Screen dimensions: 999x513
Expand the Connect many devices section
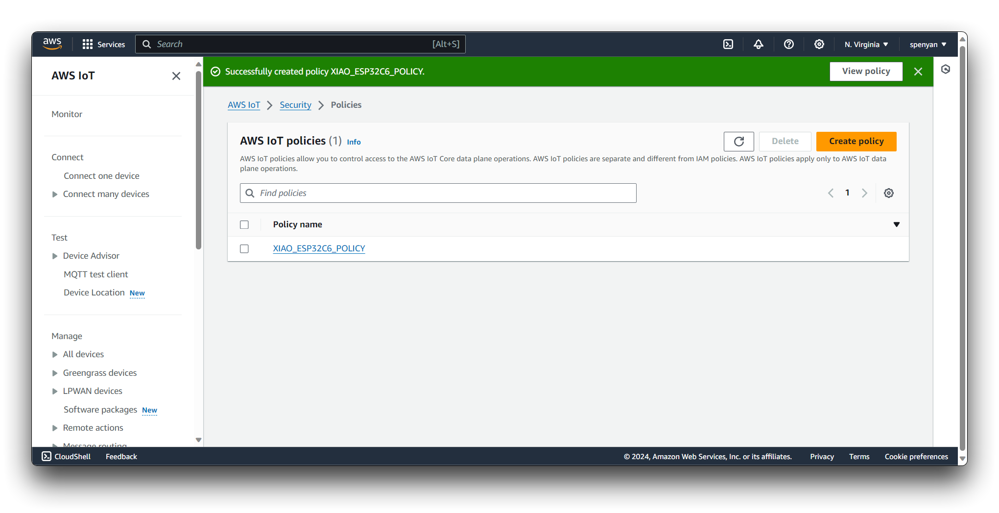[x=55, y=195]
